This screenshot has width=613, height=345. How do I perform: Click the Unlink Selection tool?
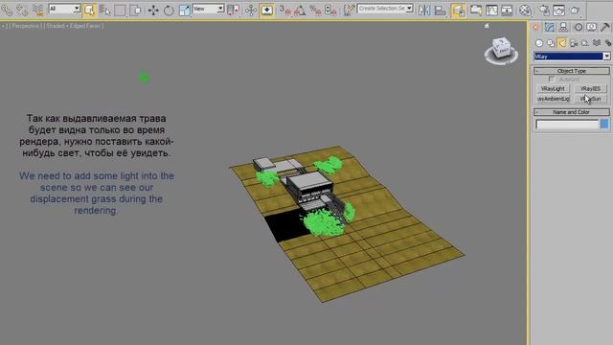click(22, 11)
